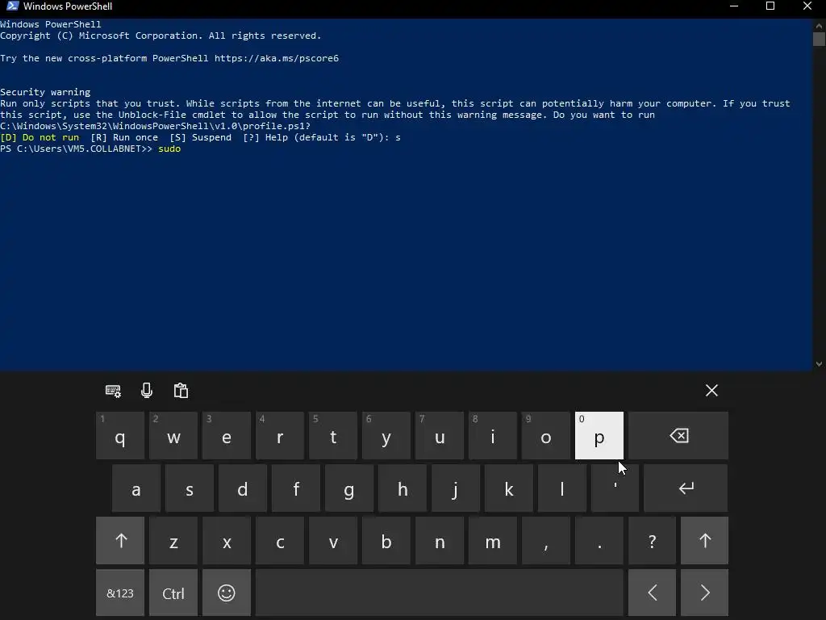
Task: Tap the Enter return key
Action: click(686, 488)
